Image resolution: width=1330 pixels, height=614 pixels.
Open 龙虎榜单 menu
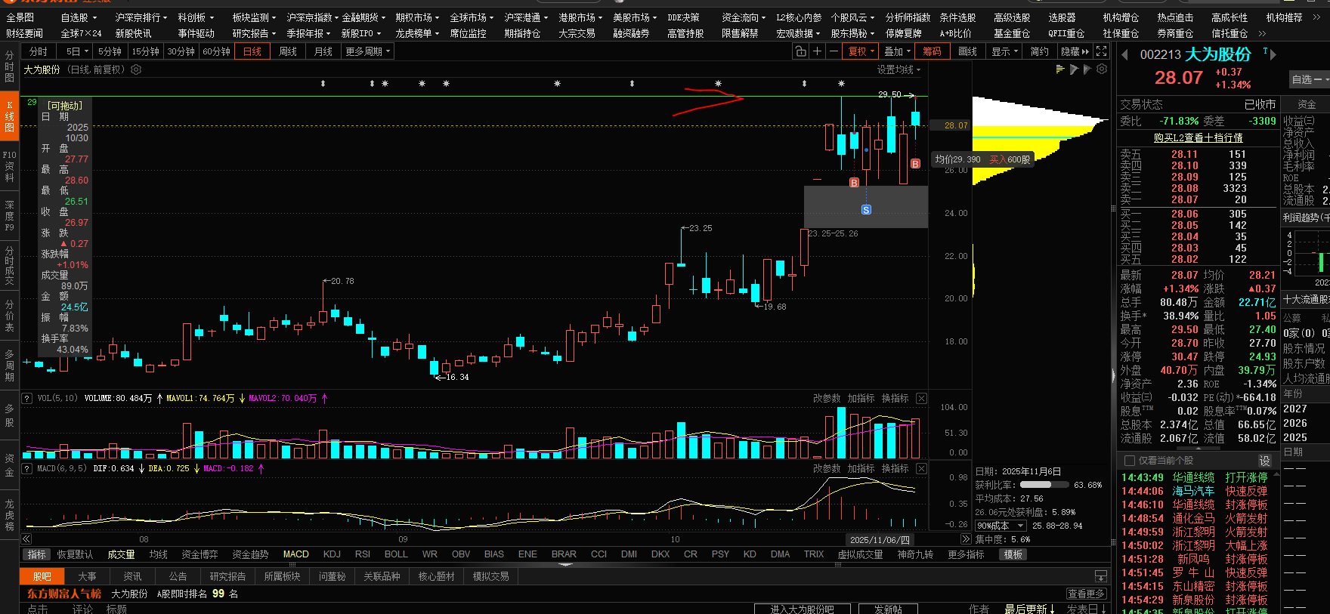pos(417,33)
